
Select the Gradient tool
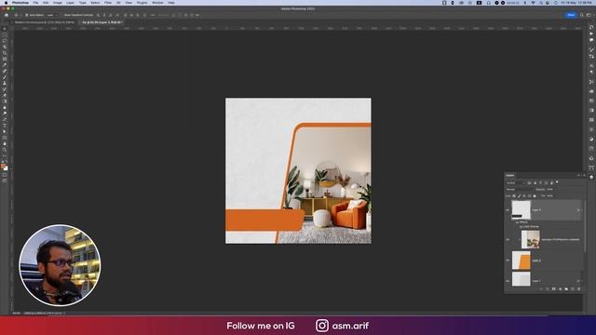[x=5, y=101]
